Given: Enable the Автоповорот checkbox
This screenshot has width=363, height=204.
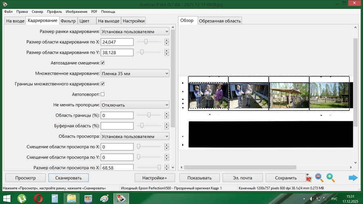Looking at the screenshot, I should tap(102, 94).
